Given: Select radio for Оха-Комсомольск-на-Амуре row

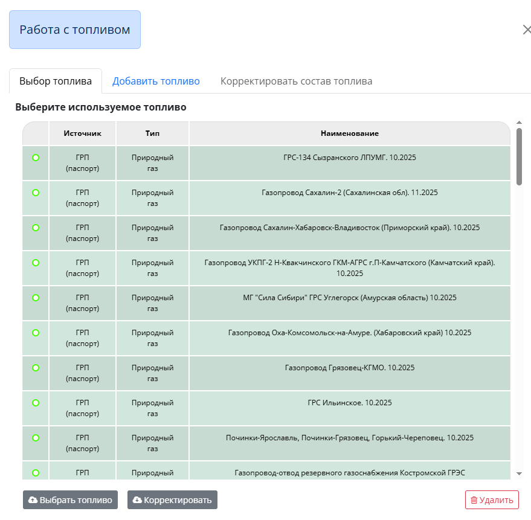Looking at the screenshot, I should pos(36,333).
